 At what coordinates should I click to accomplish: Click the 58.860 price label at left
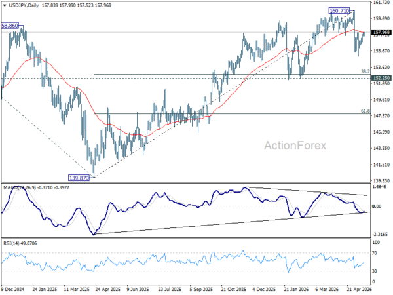[x=10, y=26]
